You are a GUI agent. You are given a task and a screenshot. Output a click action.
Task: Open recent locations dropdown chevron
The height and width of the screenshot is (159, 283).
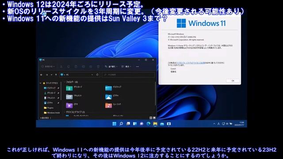tap(51, 75)
